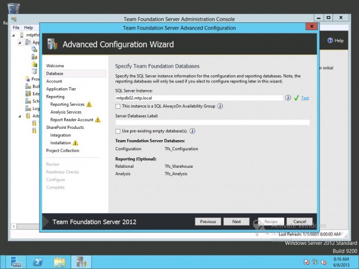Open the Reporting wizard step
The image size is (359, 269).
[x=55, y=97]
